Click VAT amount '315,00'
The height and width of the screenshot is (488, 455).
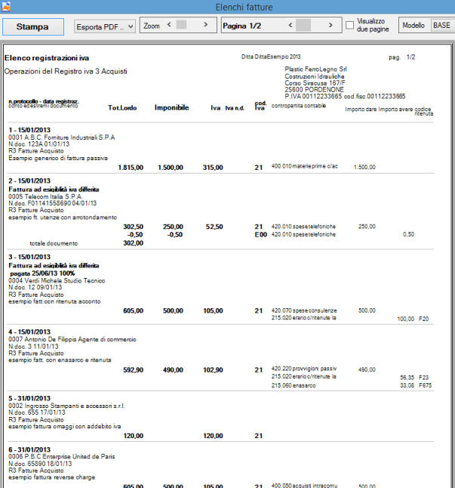pyautogui.click(x=213, y=168)
